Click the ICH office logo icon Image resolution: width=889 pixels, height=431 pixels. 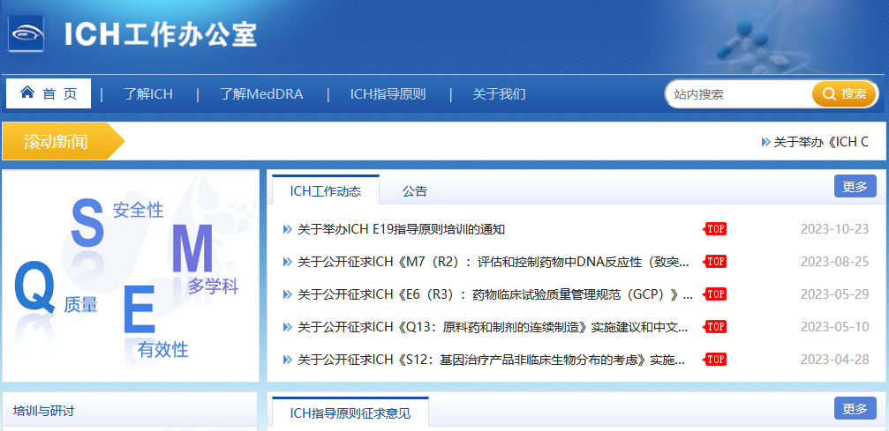coord(26,34)
